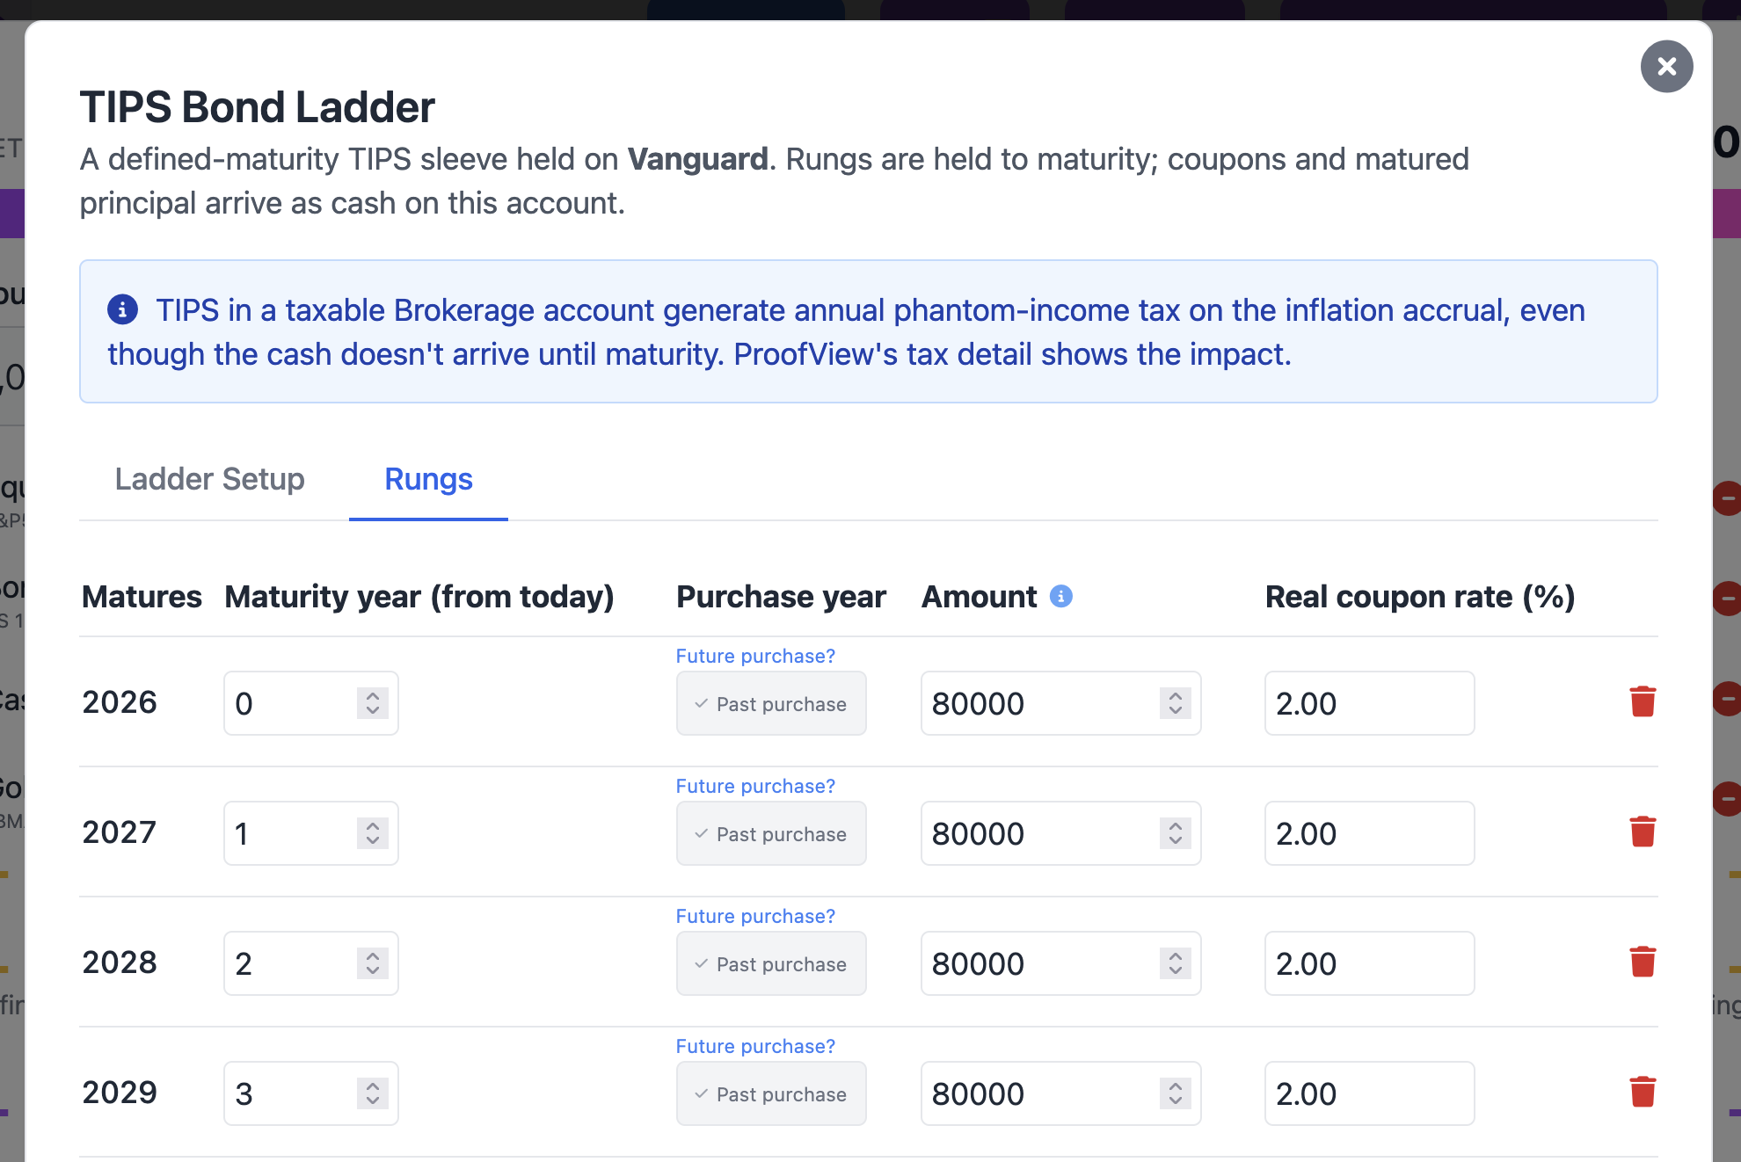Focus real coupon rate field for 2027
1741x1162 pixels.
click(x=1369, y=833)
